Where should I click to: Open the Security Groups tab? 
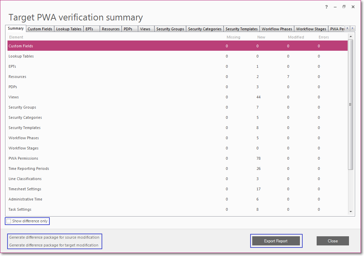[x=170, y=29]
